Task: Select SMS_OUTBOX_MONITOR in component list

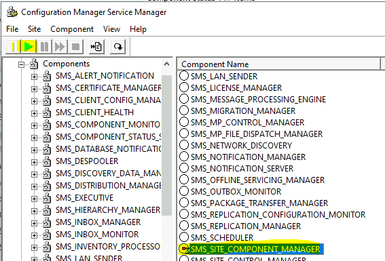Action: 236,192
